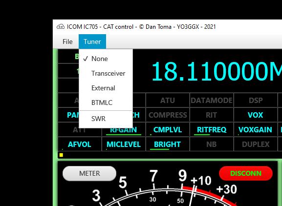
Task: Toggle the ATU function
Action: coord(168,100)
